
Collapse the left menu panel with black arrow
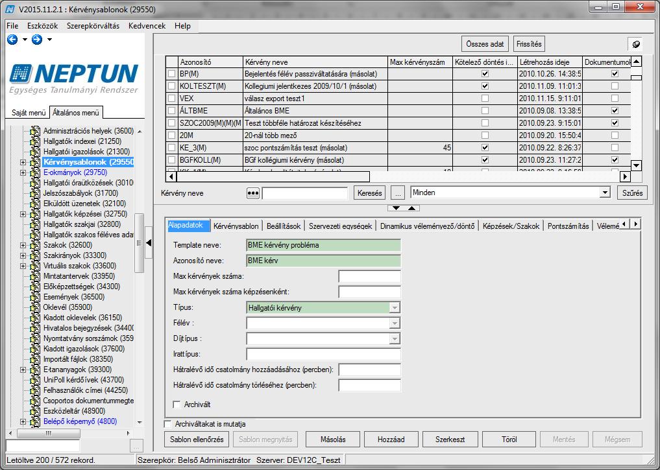[x=149, y=242]
